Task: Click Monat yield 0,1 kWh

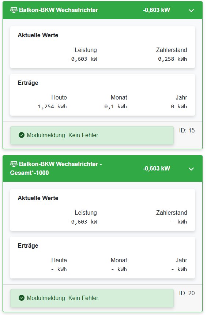Action: (116, 107)
